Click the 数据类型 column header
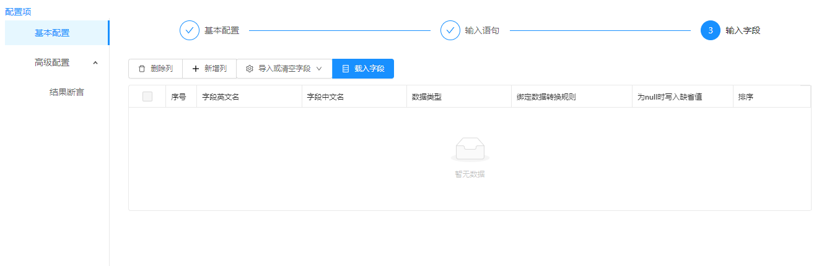 [x=427, y=97]
